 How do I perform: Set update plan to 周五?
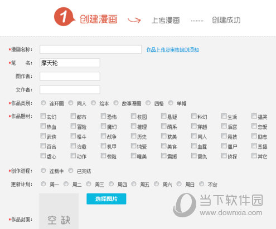click(x=134, y=184)
